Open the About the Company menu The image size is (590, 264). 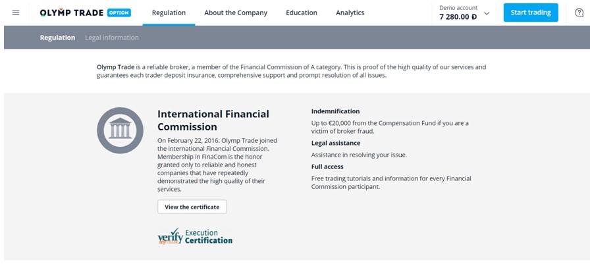tap(236, 13)
